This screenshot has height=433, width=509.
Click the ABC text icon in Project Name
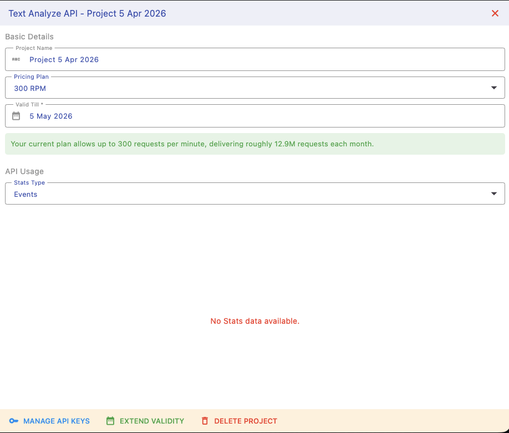(x=16, y=59)
